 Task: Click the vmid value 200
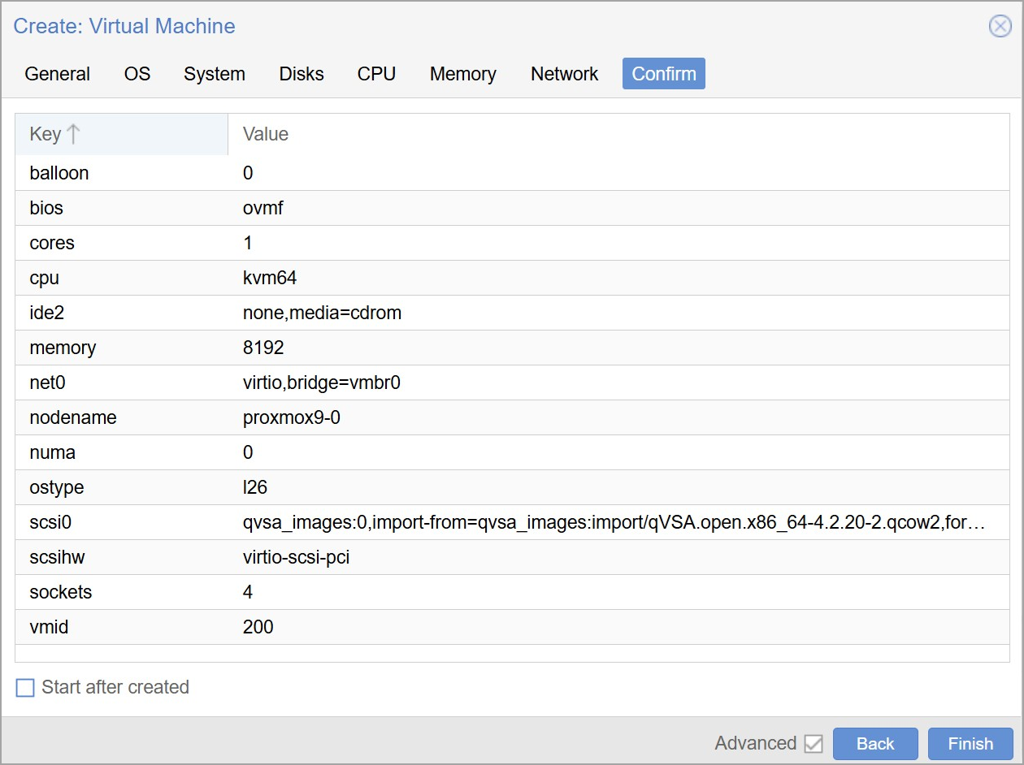pyautogui.click(x=258, y=627)
